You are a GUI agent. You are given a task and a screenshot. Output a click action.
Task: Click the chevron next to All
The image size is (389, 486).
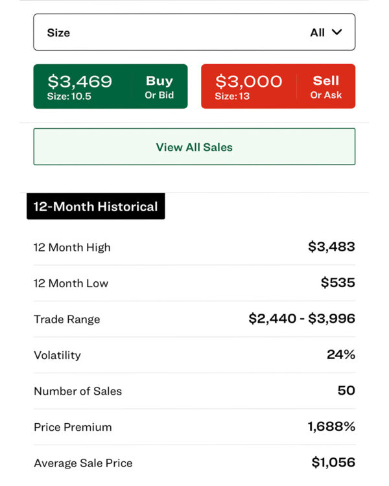[x=336, y=32]
